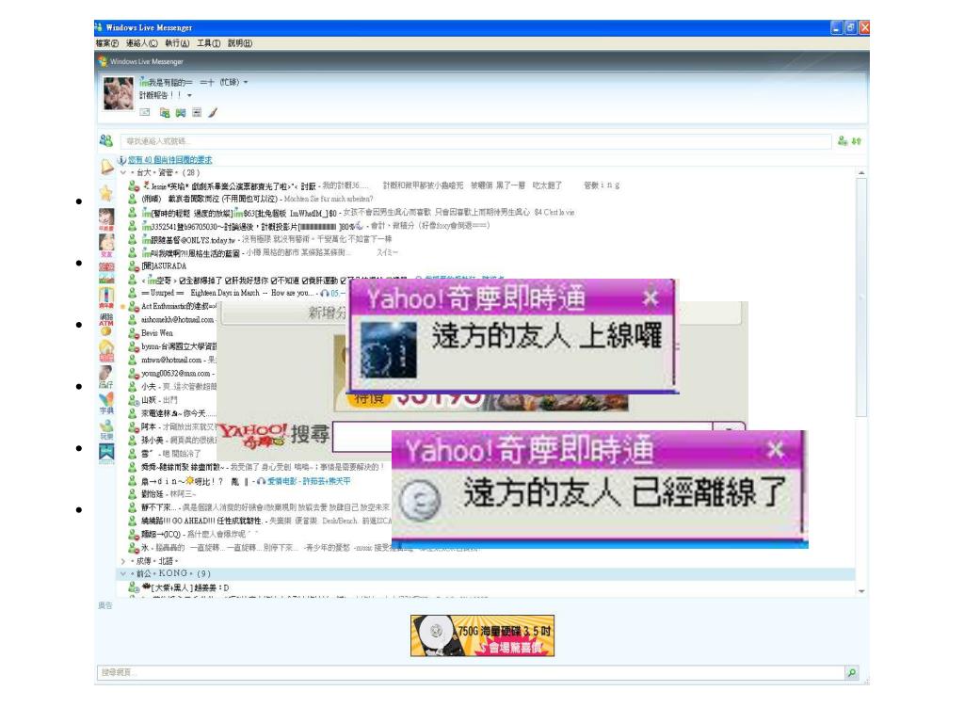
Task: Open the yellow star sidebar tab
Action: 106,193
